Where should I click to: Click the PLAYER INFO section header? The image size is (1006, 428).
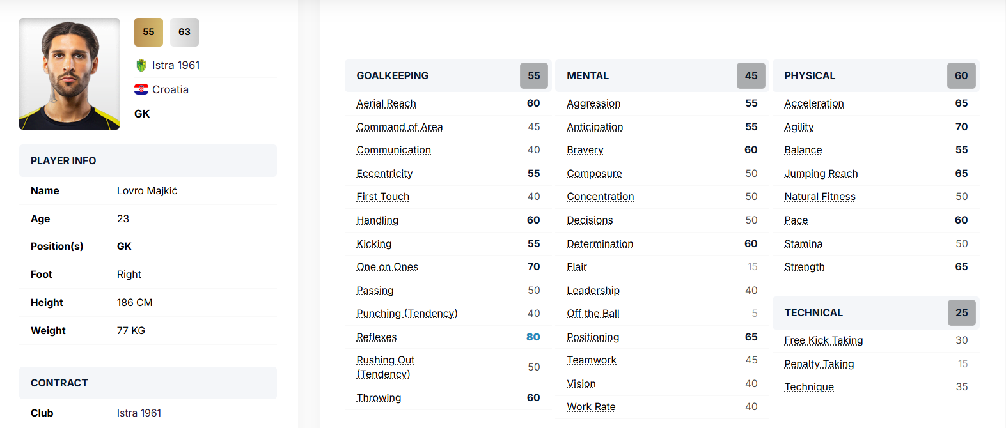(63, 161)
